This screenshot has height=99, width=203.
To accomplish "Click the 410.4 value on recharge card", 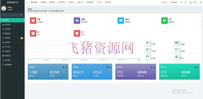I will coord(97,72).
